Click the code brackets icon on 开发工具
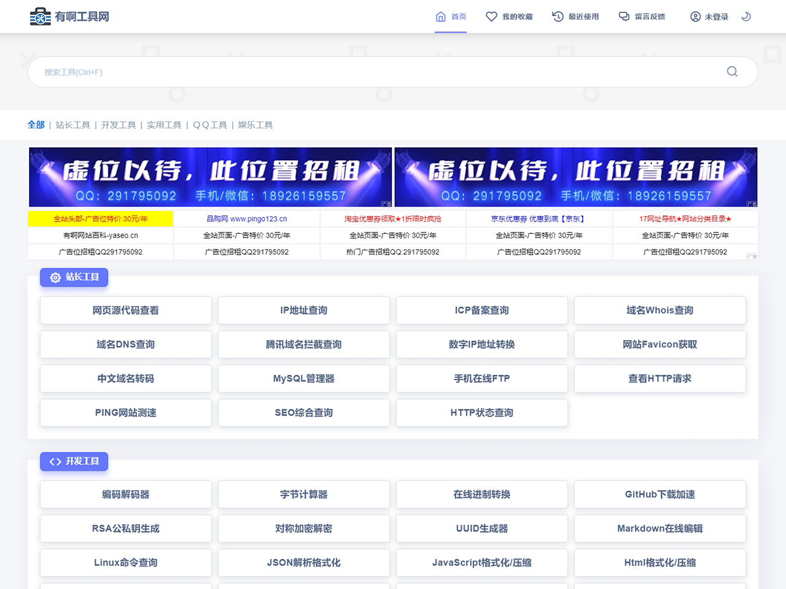The height and width of the screenshot is (589, 786). [x=55, y=462]
